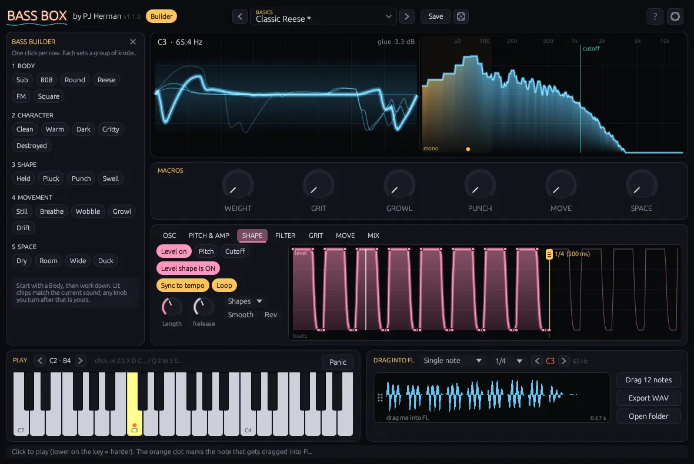The height and width of the screenshot is (464, 694).
Task: Go to the previous preset arrow
Action: (240, 17)
